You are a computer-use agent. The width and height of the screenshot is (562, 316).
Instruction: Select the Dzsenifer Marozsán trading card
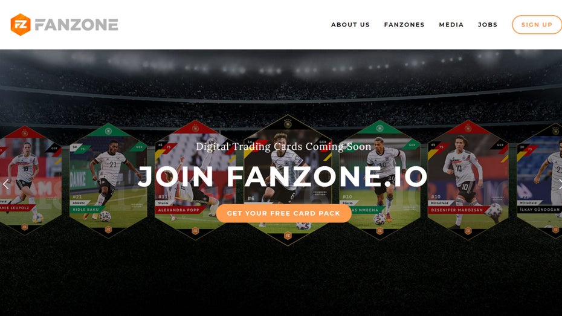point(468,180)
